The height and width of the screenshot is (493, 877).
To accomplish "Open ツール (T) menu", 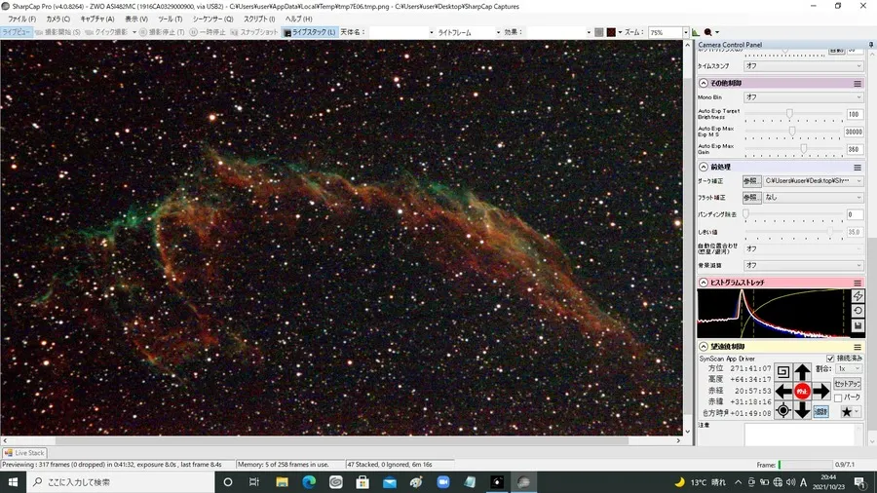I will tap(170, 19).
